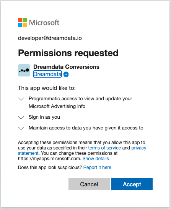
Task: Click the myapps.microsoft.com URL text
Action: tap(49, 159)
